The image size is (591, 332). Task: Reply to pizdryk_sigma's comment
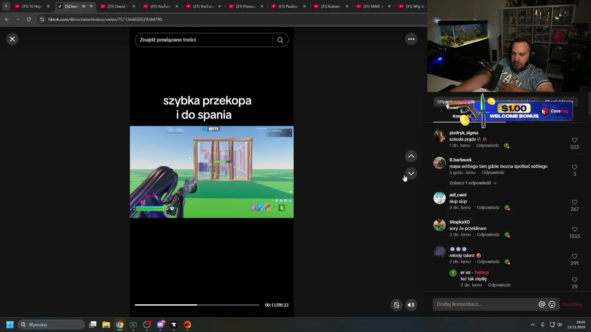(488, 146)
